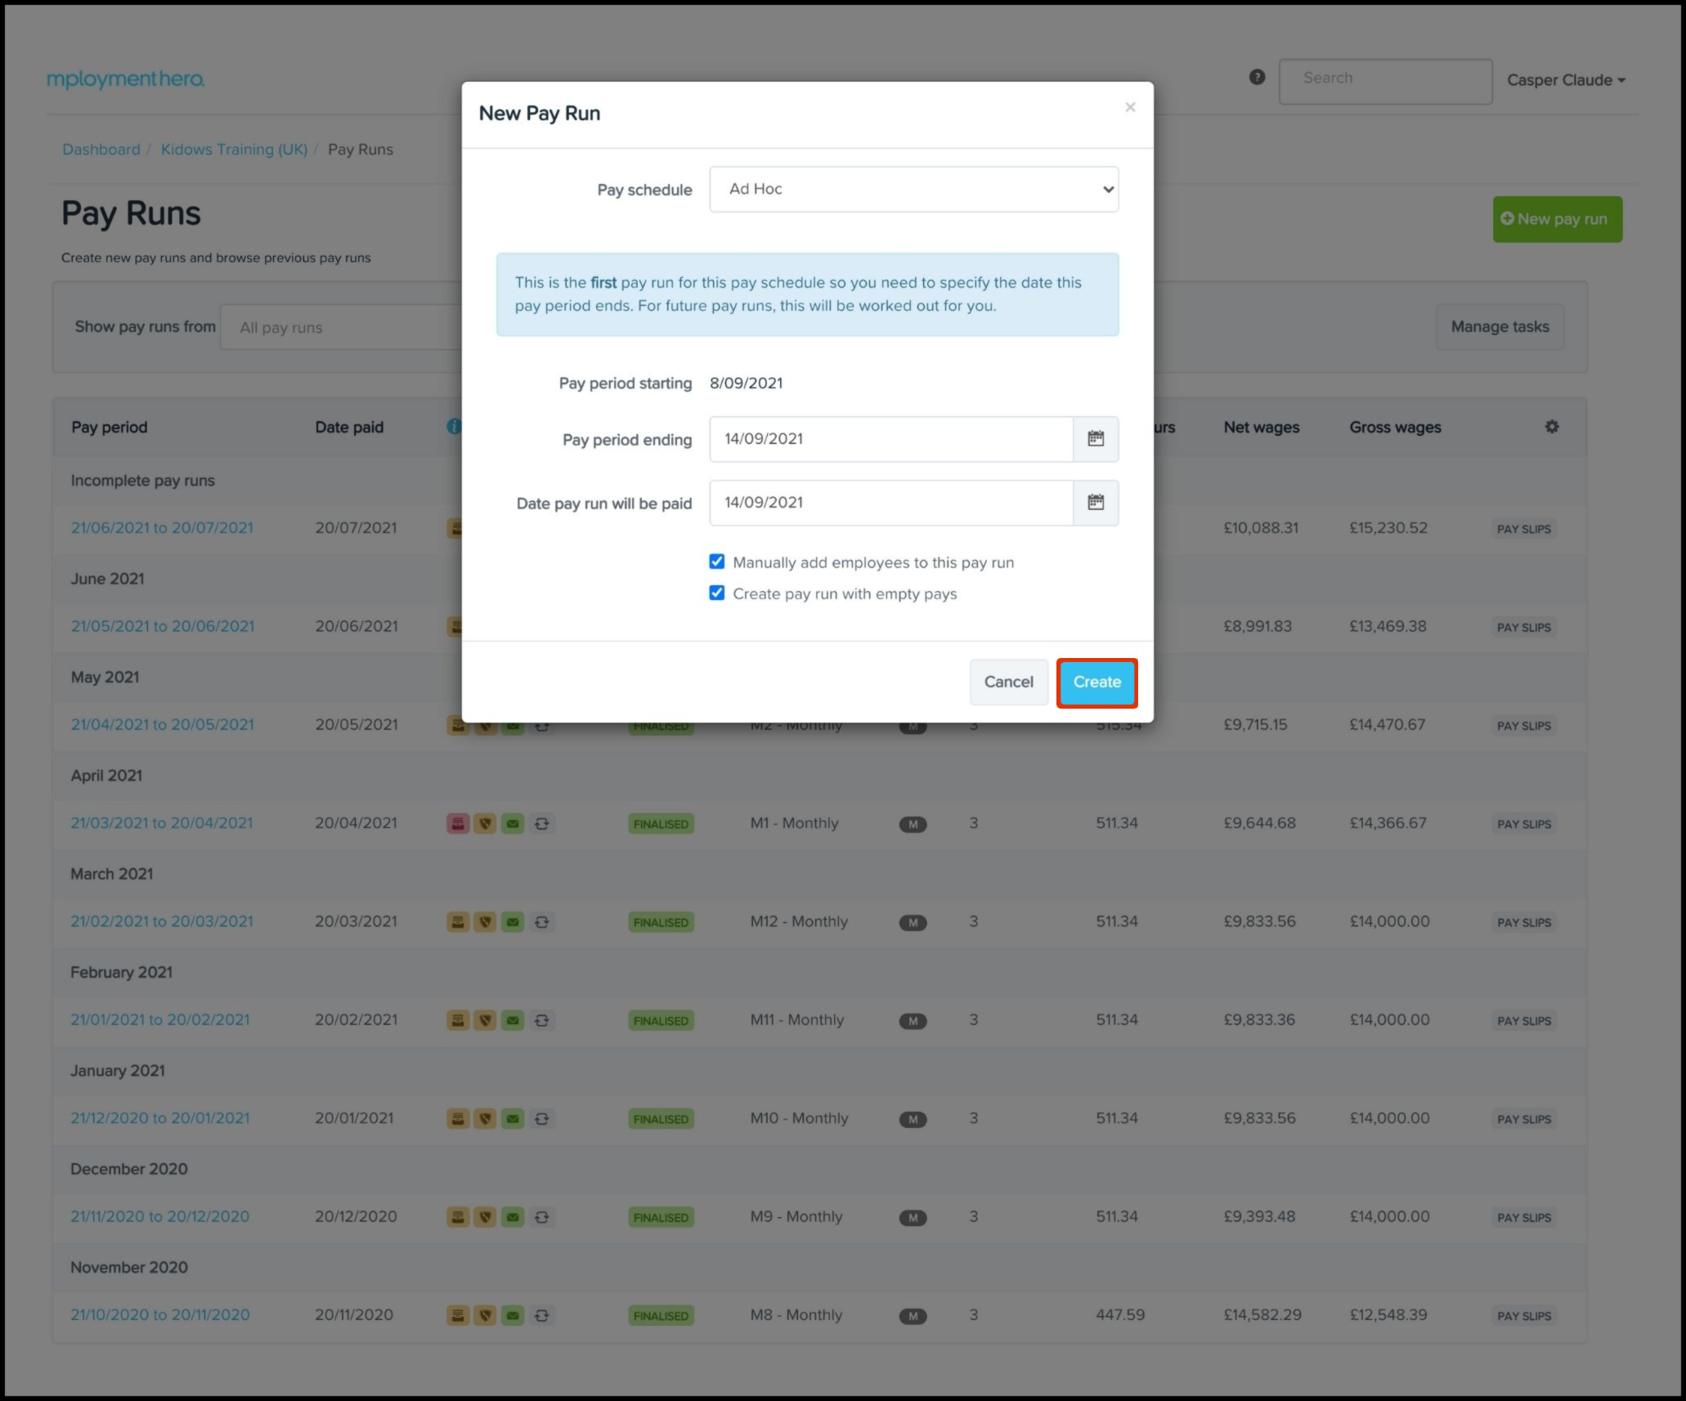Cancel the new pay run
Viewport: 1686px width, 1401px height.
(1008, 683)
